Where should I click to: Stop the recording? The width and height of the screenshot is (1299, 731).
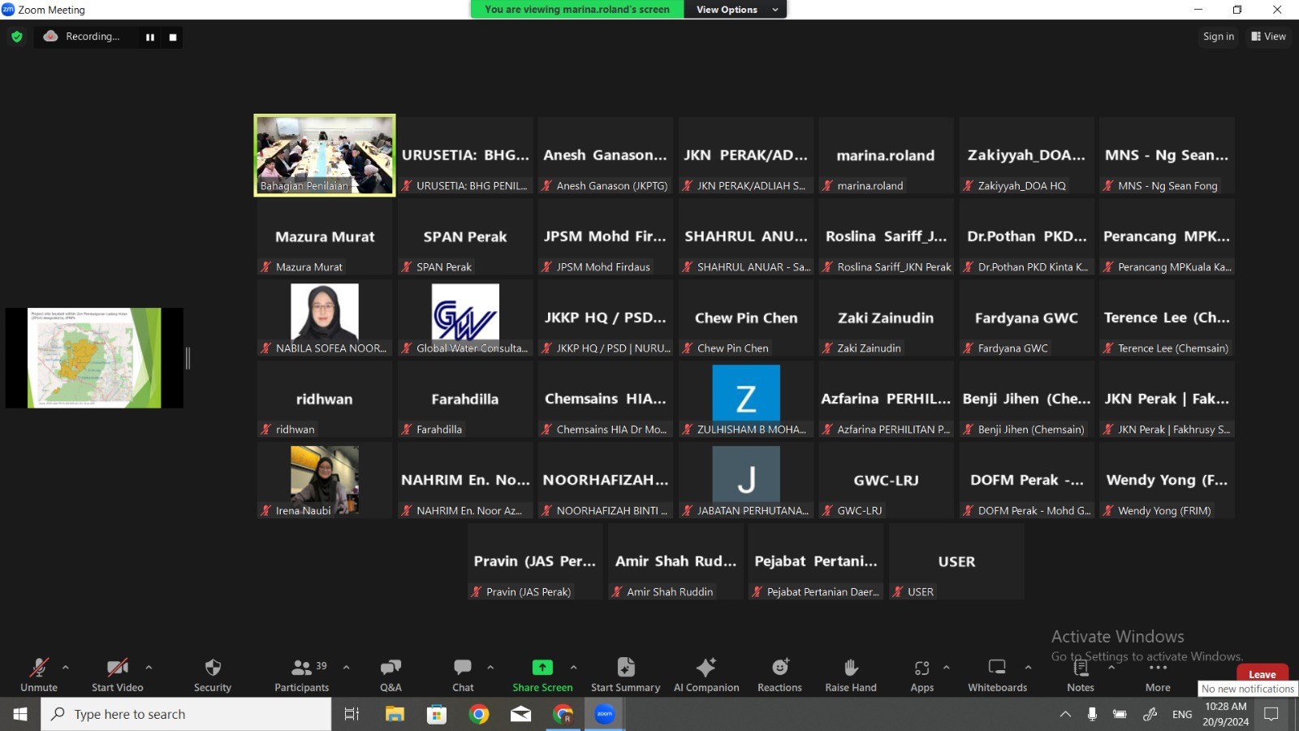coord(173,37)
